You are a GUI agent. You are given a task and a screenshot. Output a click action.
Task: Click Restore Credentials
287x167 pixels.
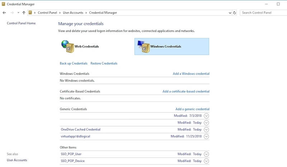[x=104, y=63]
